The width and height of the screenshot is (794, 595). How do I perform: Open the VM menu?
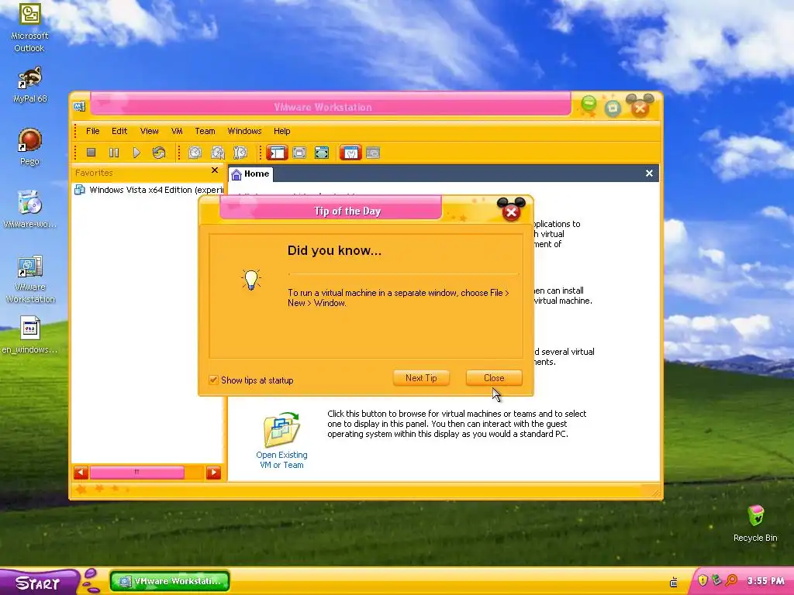177,131
